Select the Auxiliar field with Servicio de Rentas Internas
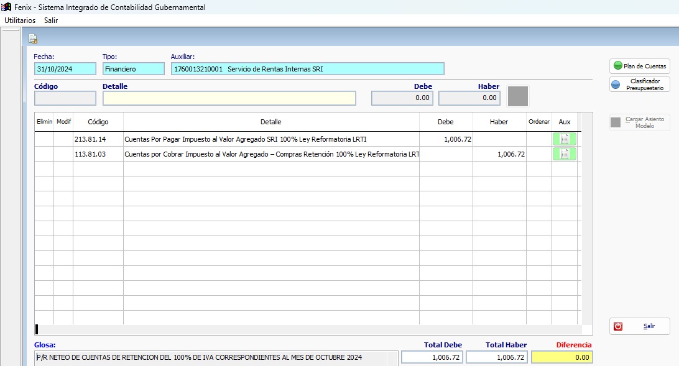Screen dimensions: 679x366 (307, 69)
